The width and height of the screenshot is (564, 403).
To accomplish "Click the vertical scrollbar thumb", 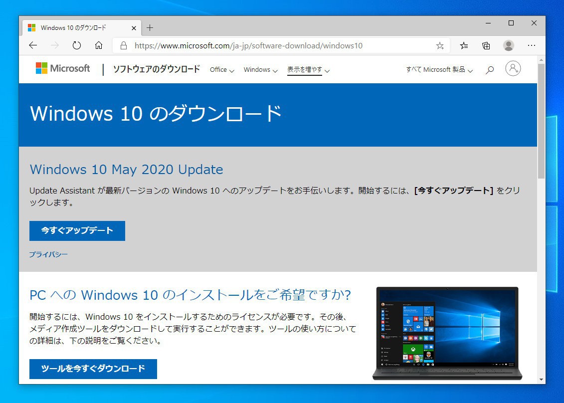I will 541,121.
